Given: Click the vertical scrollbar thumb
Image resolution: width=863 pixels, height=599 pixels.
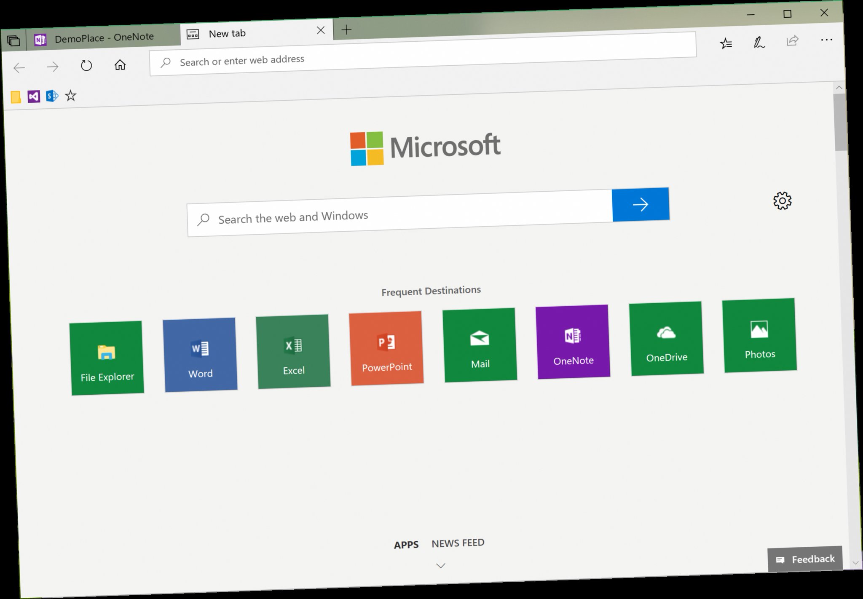Looking at the screenshot, I should [x=840, y=122].
